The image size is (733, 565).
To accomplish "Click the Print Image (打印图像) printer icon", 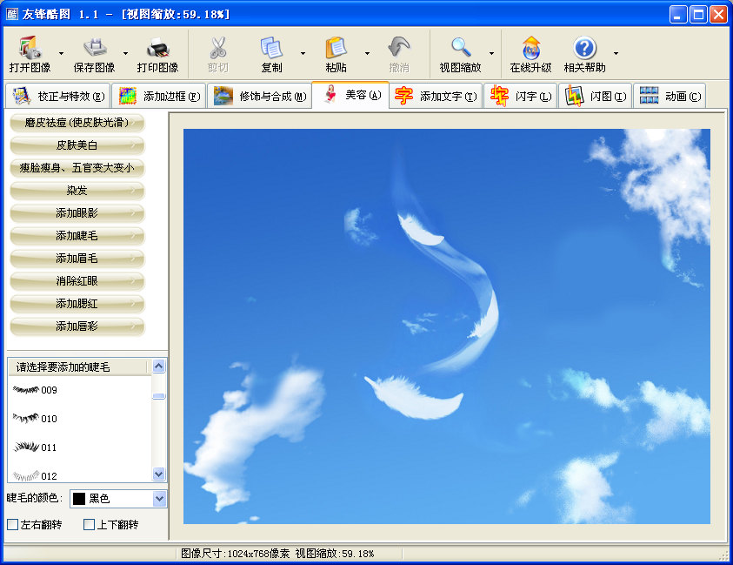I will (x=157, y=48).
